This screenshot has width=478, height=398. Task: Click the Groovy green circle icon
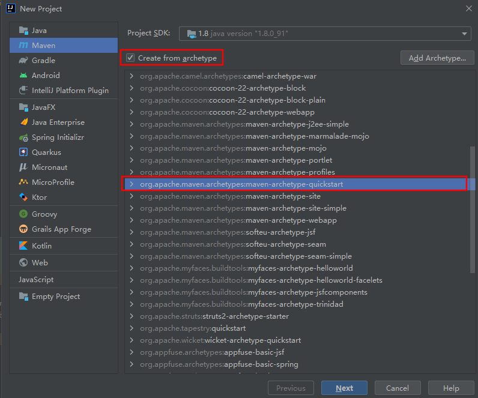pyautogui.click(x=23, y=214)
